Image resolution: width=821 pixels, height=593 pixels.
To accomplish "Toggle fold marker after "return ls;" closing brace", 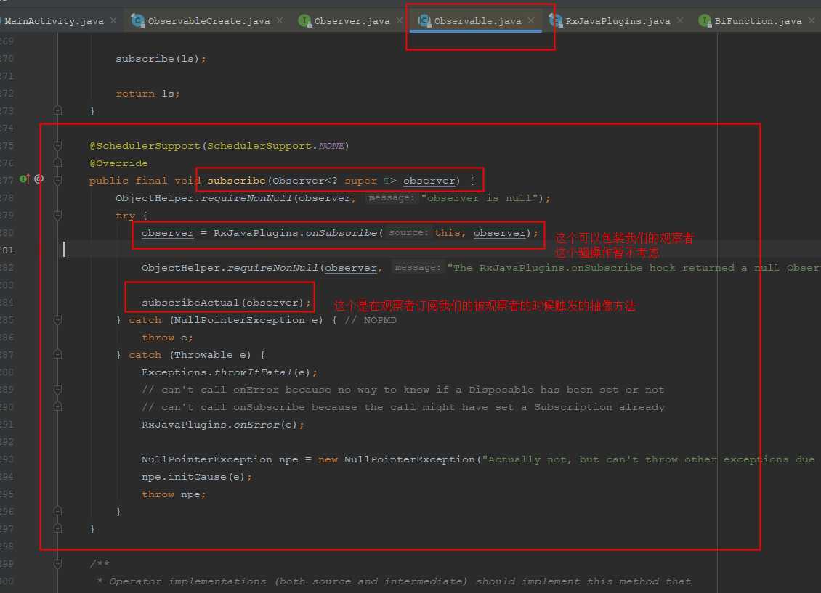I will pyautogui.click(x=57, y=110).
